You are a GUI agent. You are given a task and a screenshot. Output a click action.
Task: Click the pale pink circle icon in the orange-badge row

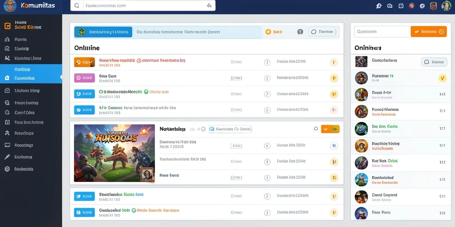[334, 62]
